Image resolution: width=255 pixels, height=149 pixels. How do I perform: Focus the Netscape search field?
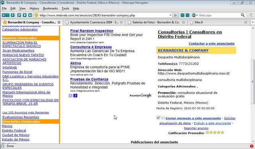pos(219,15)
